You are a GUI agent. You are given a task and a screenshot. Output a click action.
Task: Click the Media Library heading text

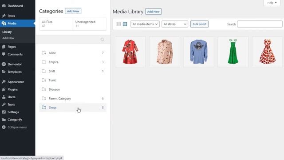(x=128, y=12)
